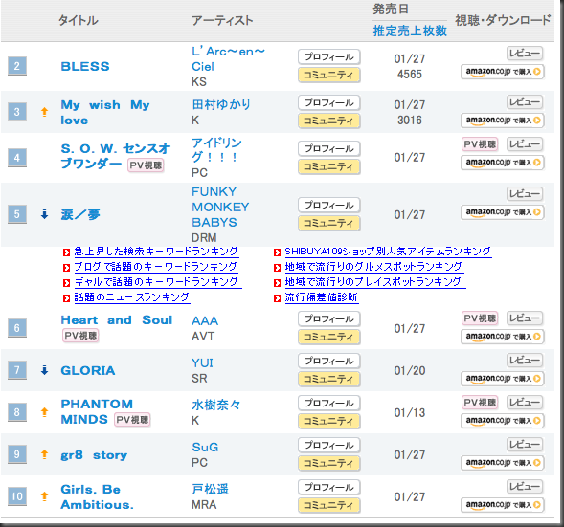Click PV視聴 button above amazon in S.O.W. row
Screen dimensions: 564x527
[x=480, y=144]
